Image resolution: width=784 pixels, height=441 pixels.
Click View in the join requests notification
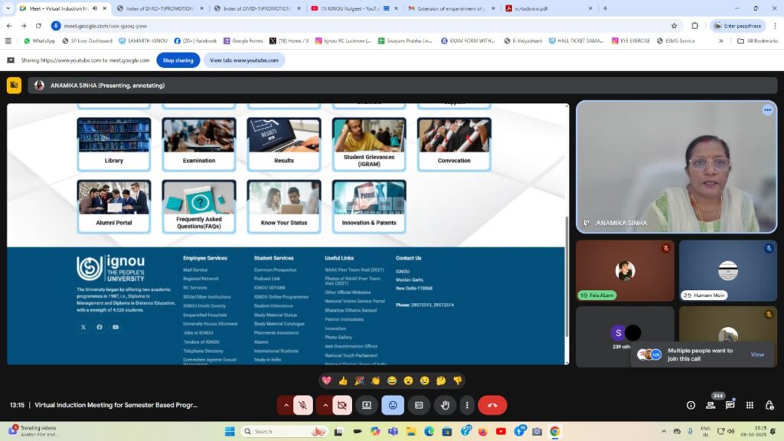(x=756, y=354)
